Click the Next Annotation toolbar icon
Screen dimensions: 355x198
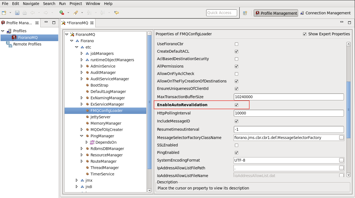coord(89,13)
